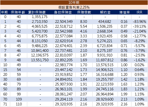Viewport: 148px width, 107px height.
Task: Click surrender value 11,697,812
Action: [x=105, y=60]
